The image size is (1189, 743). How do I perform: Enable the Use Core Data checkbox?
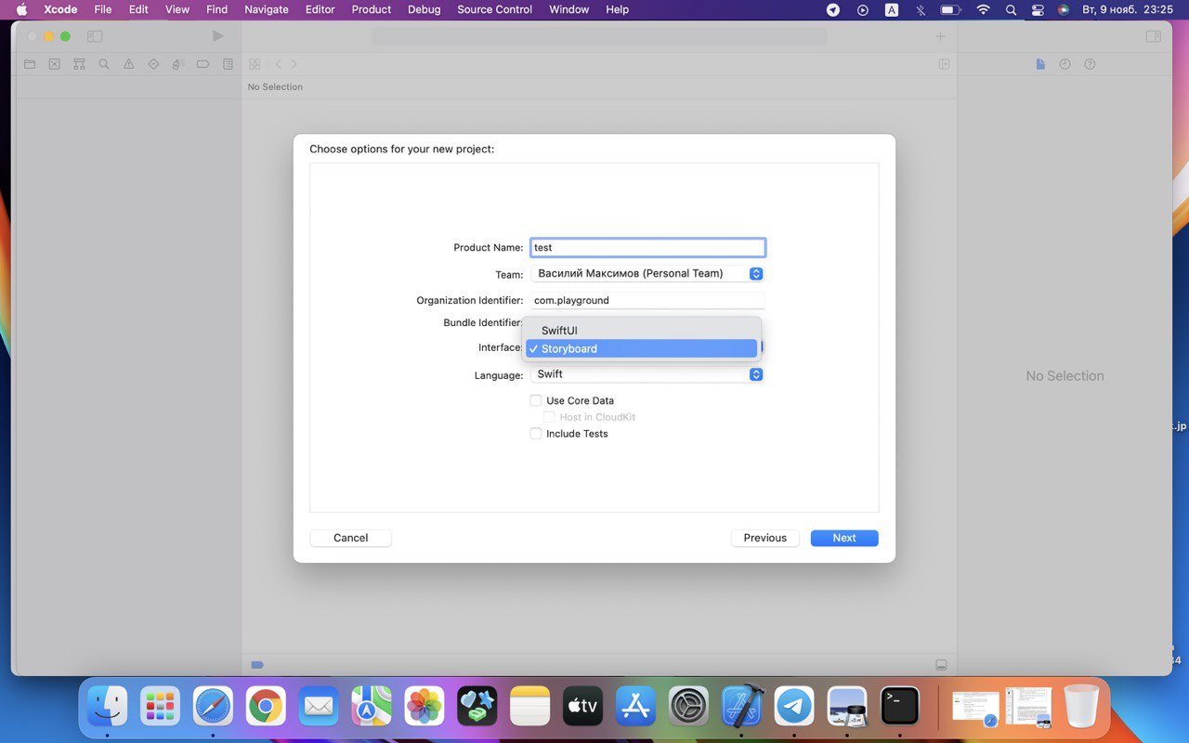point(536,400)
